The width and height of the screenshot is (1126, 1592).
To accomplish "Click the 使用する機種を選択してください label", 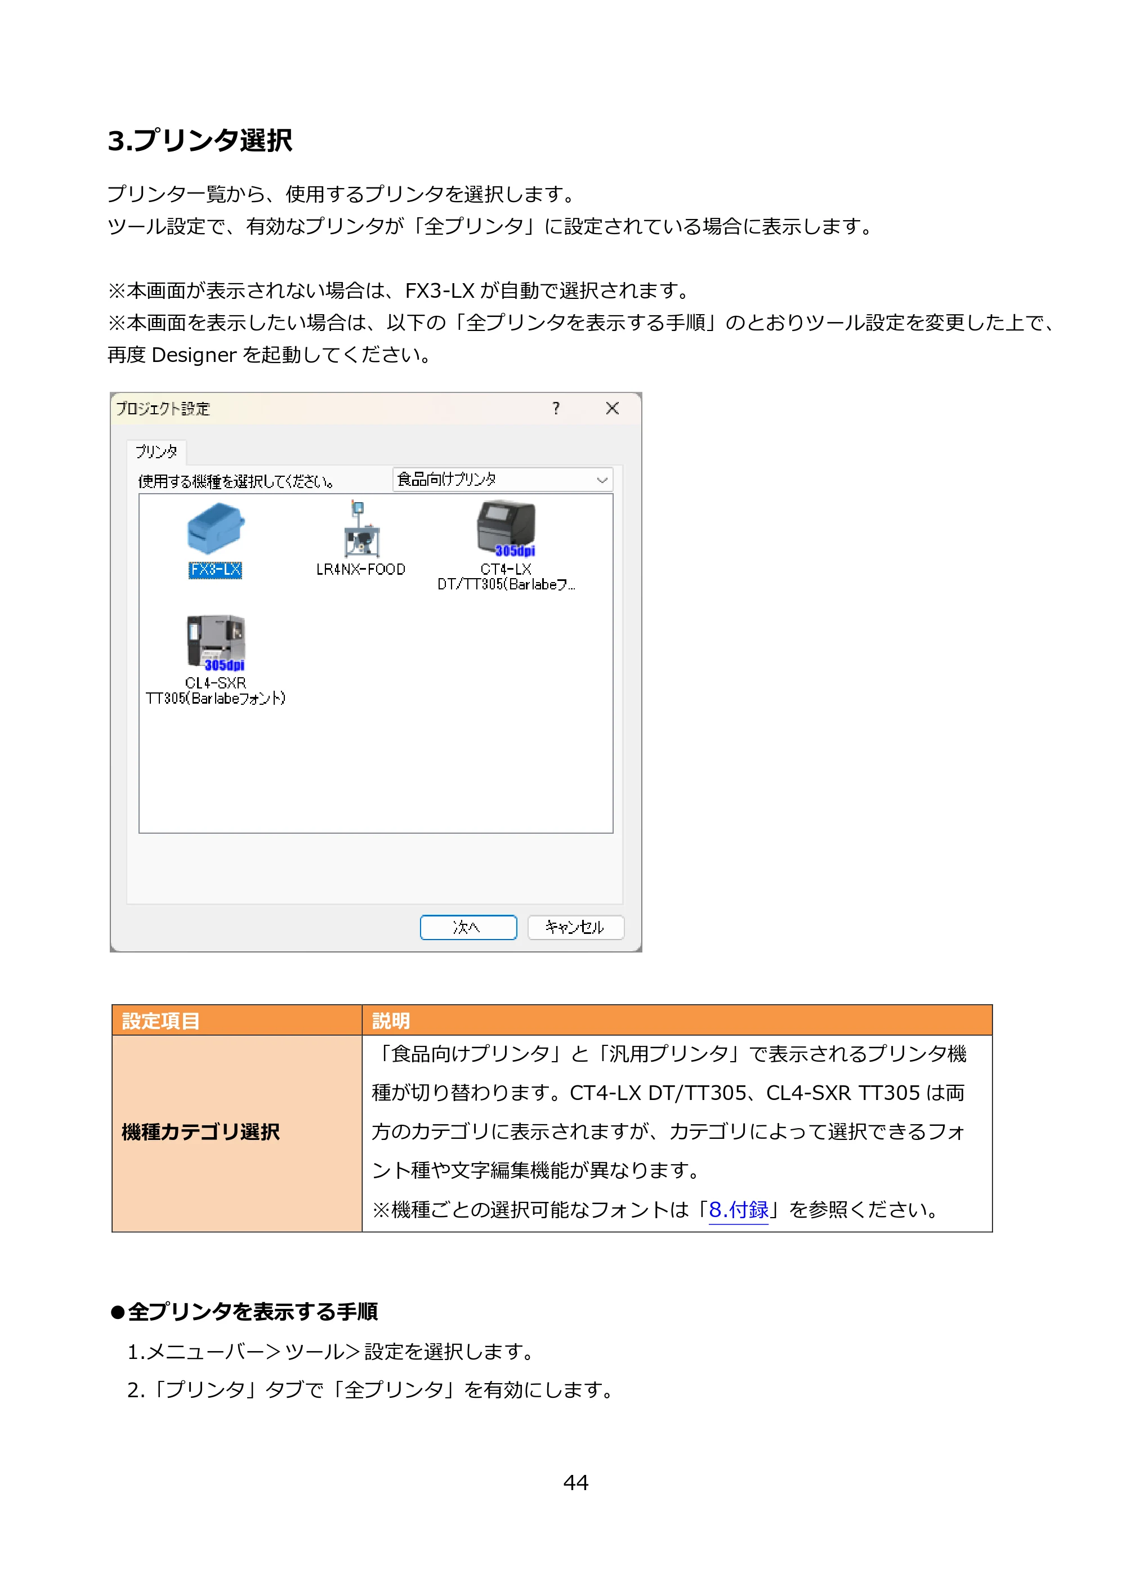I will [236, 481].
